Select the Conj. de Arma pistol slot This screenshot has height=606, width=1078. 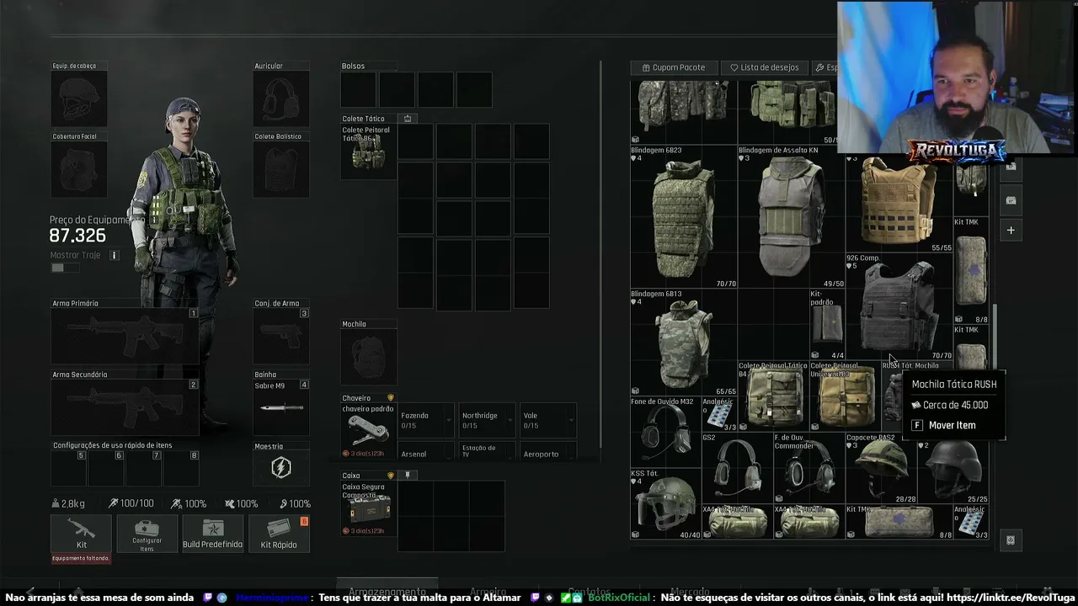point(281,336)
